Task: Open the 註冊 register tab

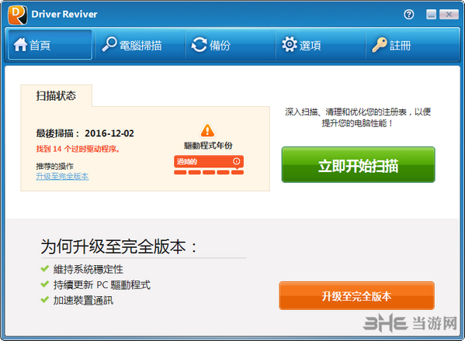Action: [412, 45]
